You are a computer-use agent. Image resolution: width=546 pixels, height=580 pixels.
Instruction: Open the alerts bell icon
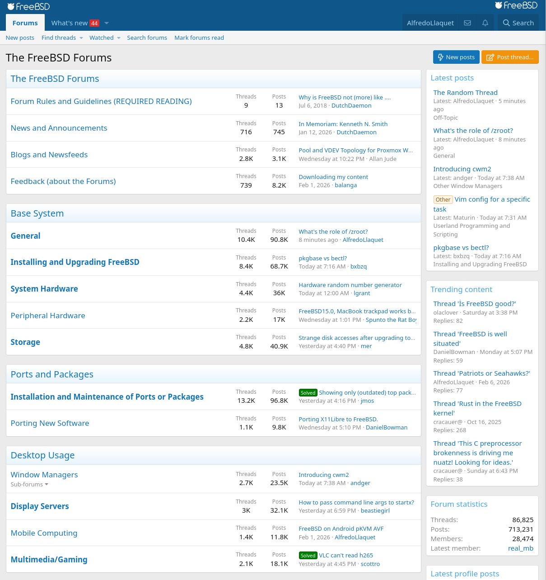tap(485, 23)
